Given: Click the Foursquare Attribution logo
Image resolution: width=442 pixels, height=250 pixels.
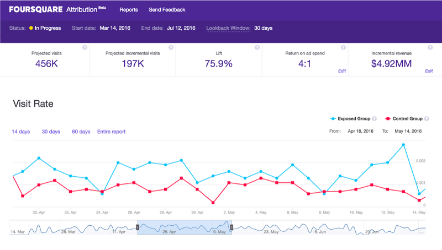Looking at the screenshot, I should (x=57, y=9).
